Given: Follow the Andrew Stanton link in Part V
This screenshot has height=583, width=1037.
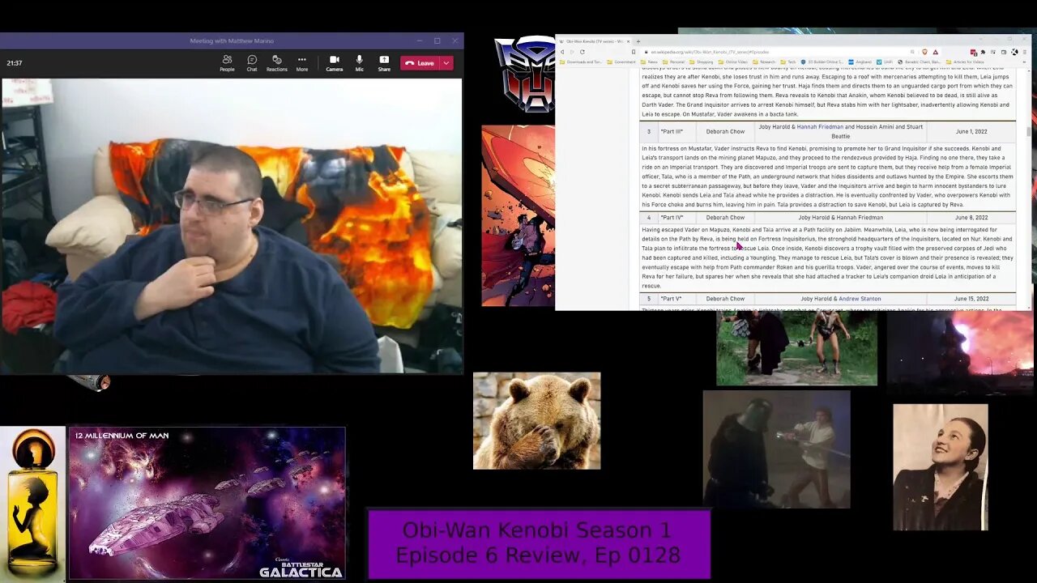Looking at the screenshot, I should pos(860,299).
